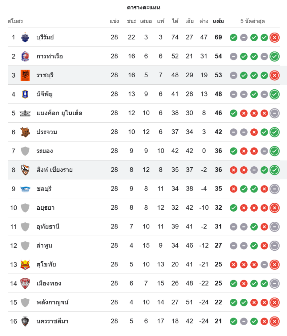
Task: Click the ตารางคะแนน table title
Action: (x=144, y=7)
